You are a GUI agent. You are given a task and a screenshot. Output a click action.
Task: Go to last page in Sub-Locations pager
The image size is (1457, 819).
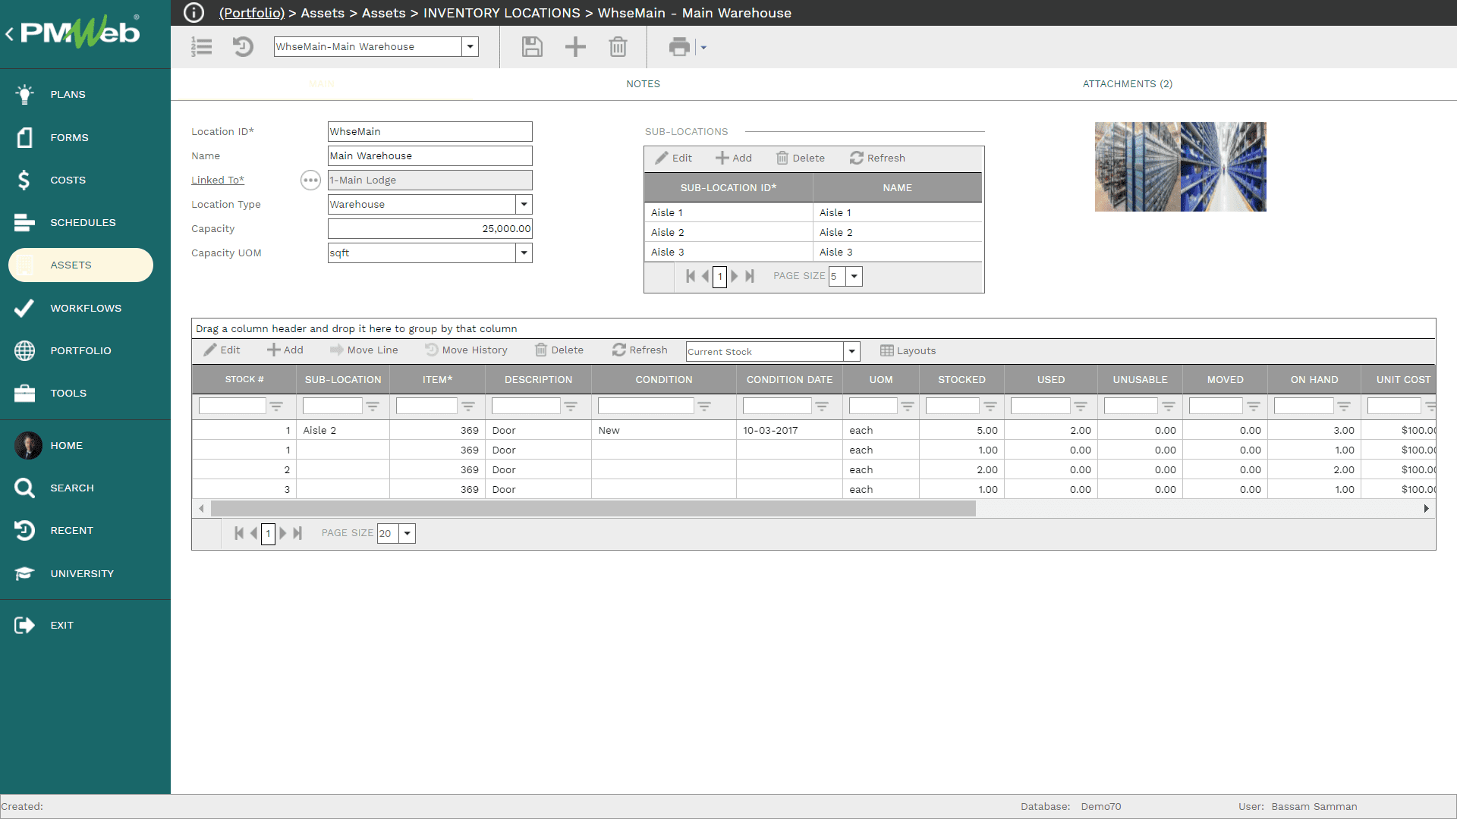click(750, 276)
